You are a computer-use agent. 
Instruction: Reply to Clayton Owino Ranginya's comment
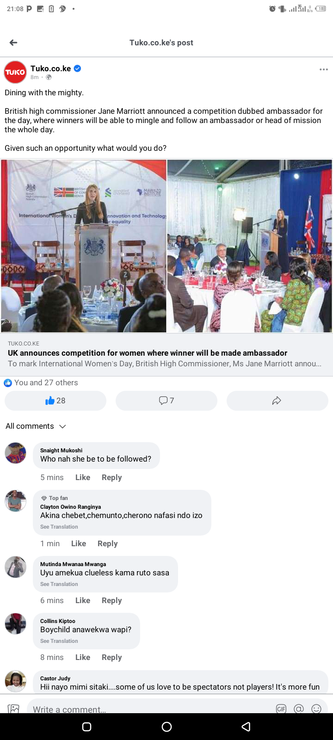pos(108,543)
